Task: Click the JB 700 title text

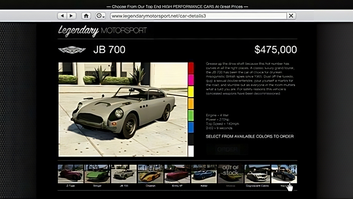Action: [x=109, y=50]
